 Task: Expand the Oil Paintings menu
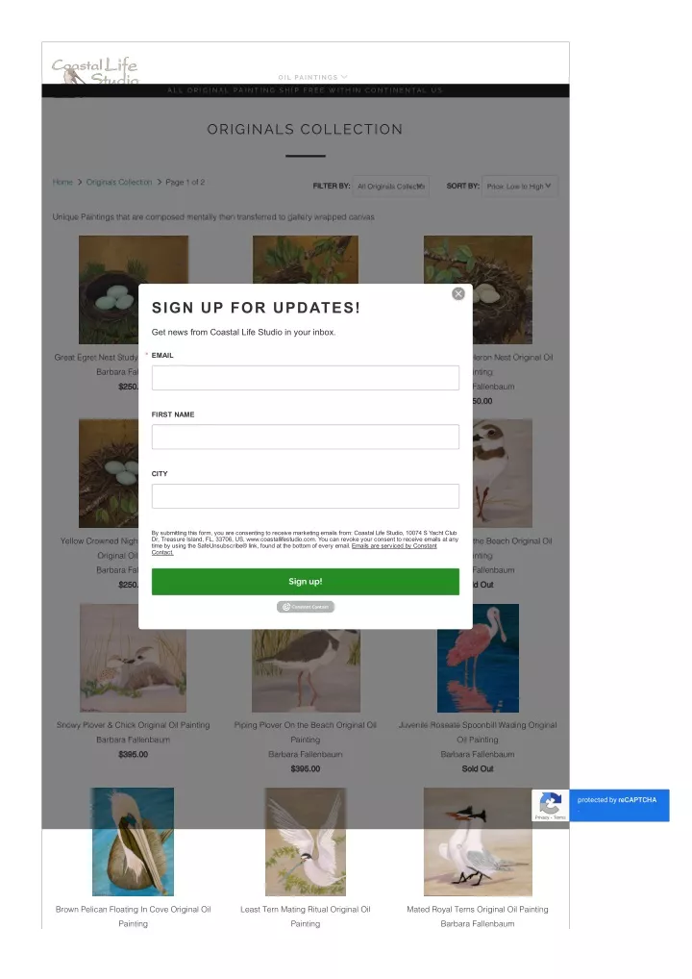click(312, 78)
